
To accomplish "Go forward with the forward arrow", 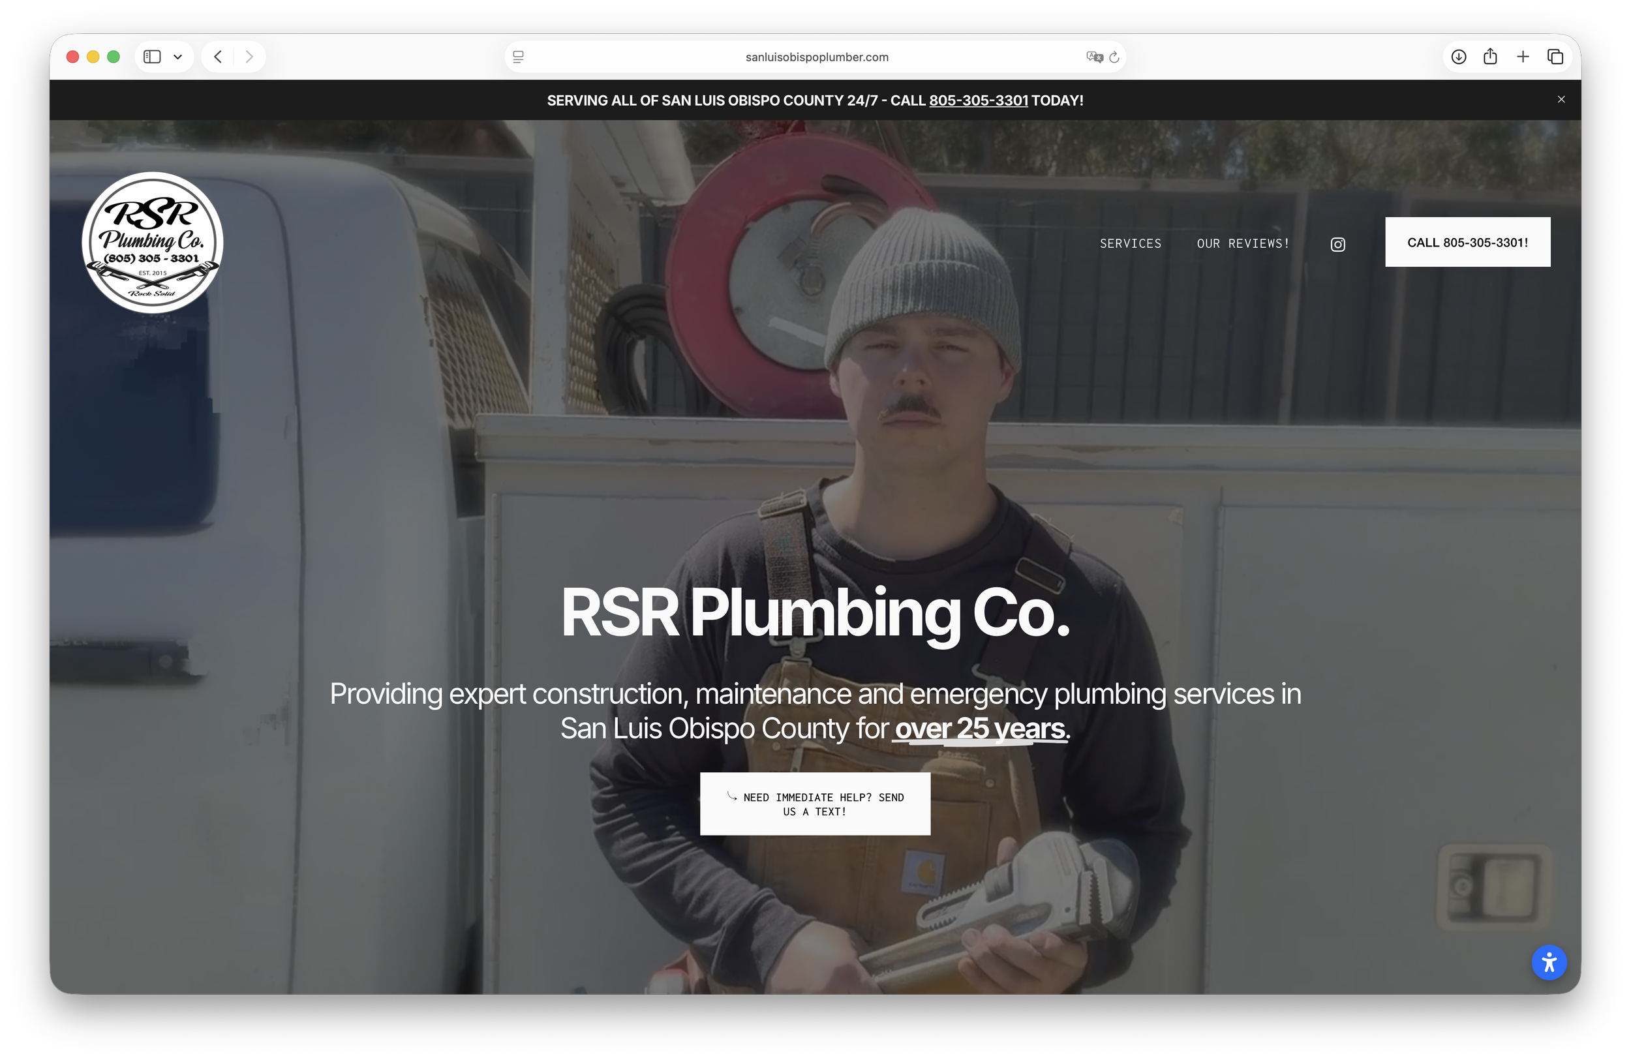I will pos(249,57).
